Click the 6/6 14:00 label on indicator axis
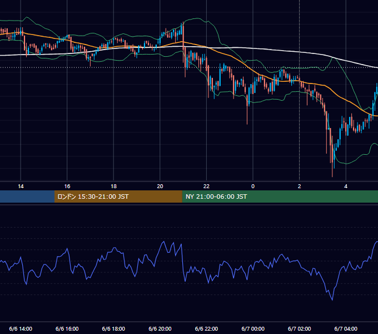Screen dimensions: 378x334 point(21,328)
